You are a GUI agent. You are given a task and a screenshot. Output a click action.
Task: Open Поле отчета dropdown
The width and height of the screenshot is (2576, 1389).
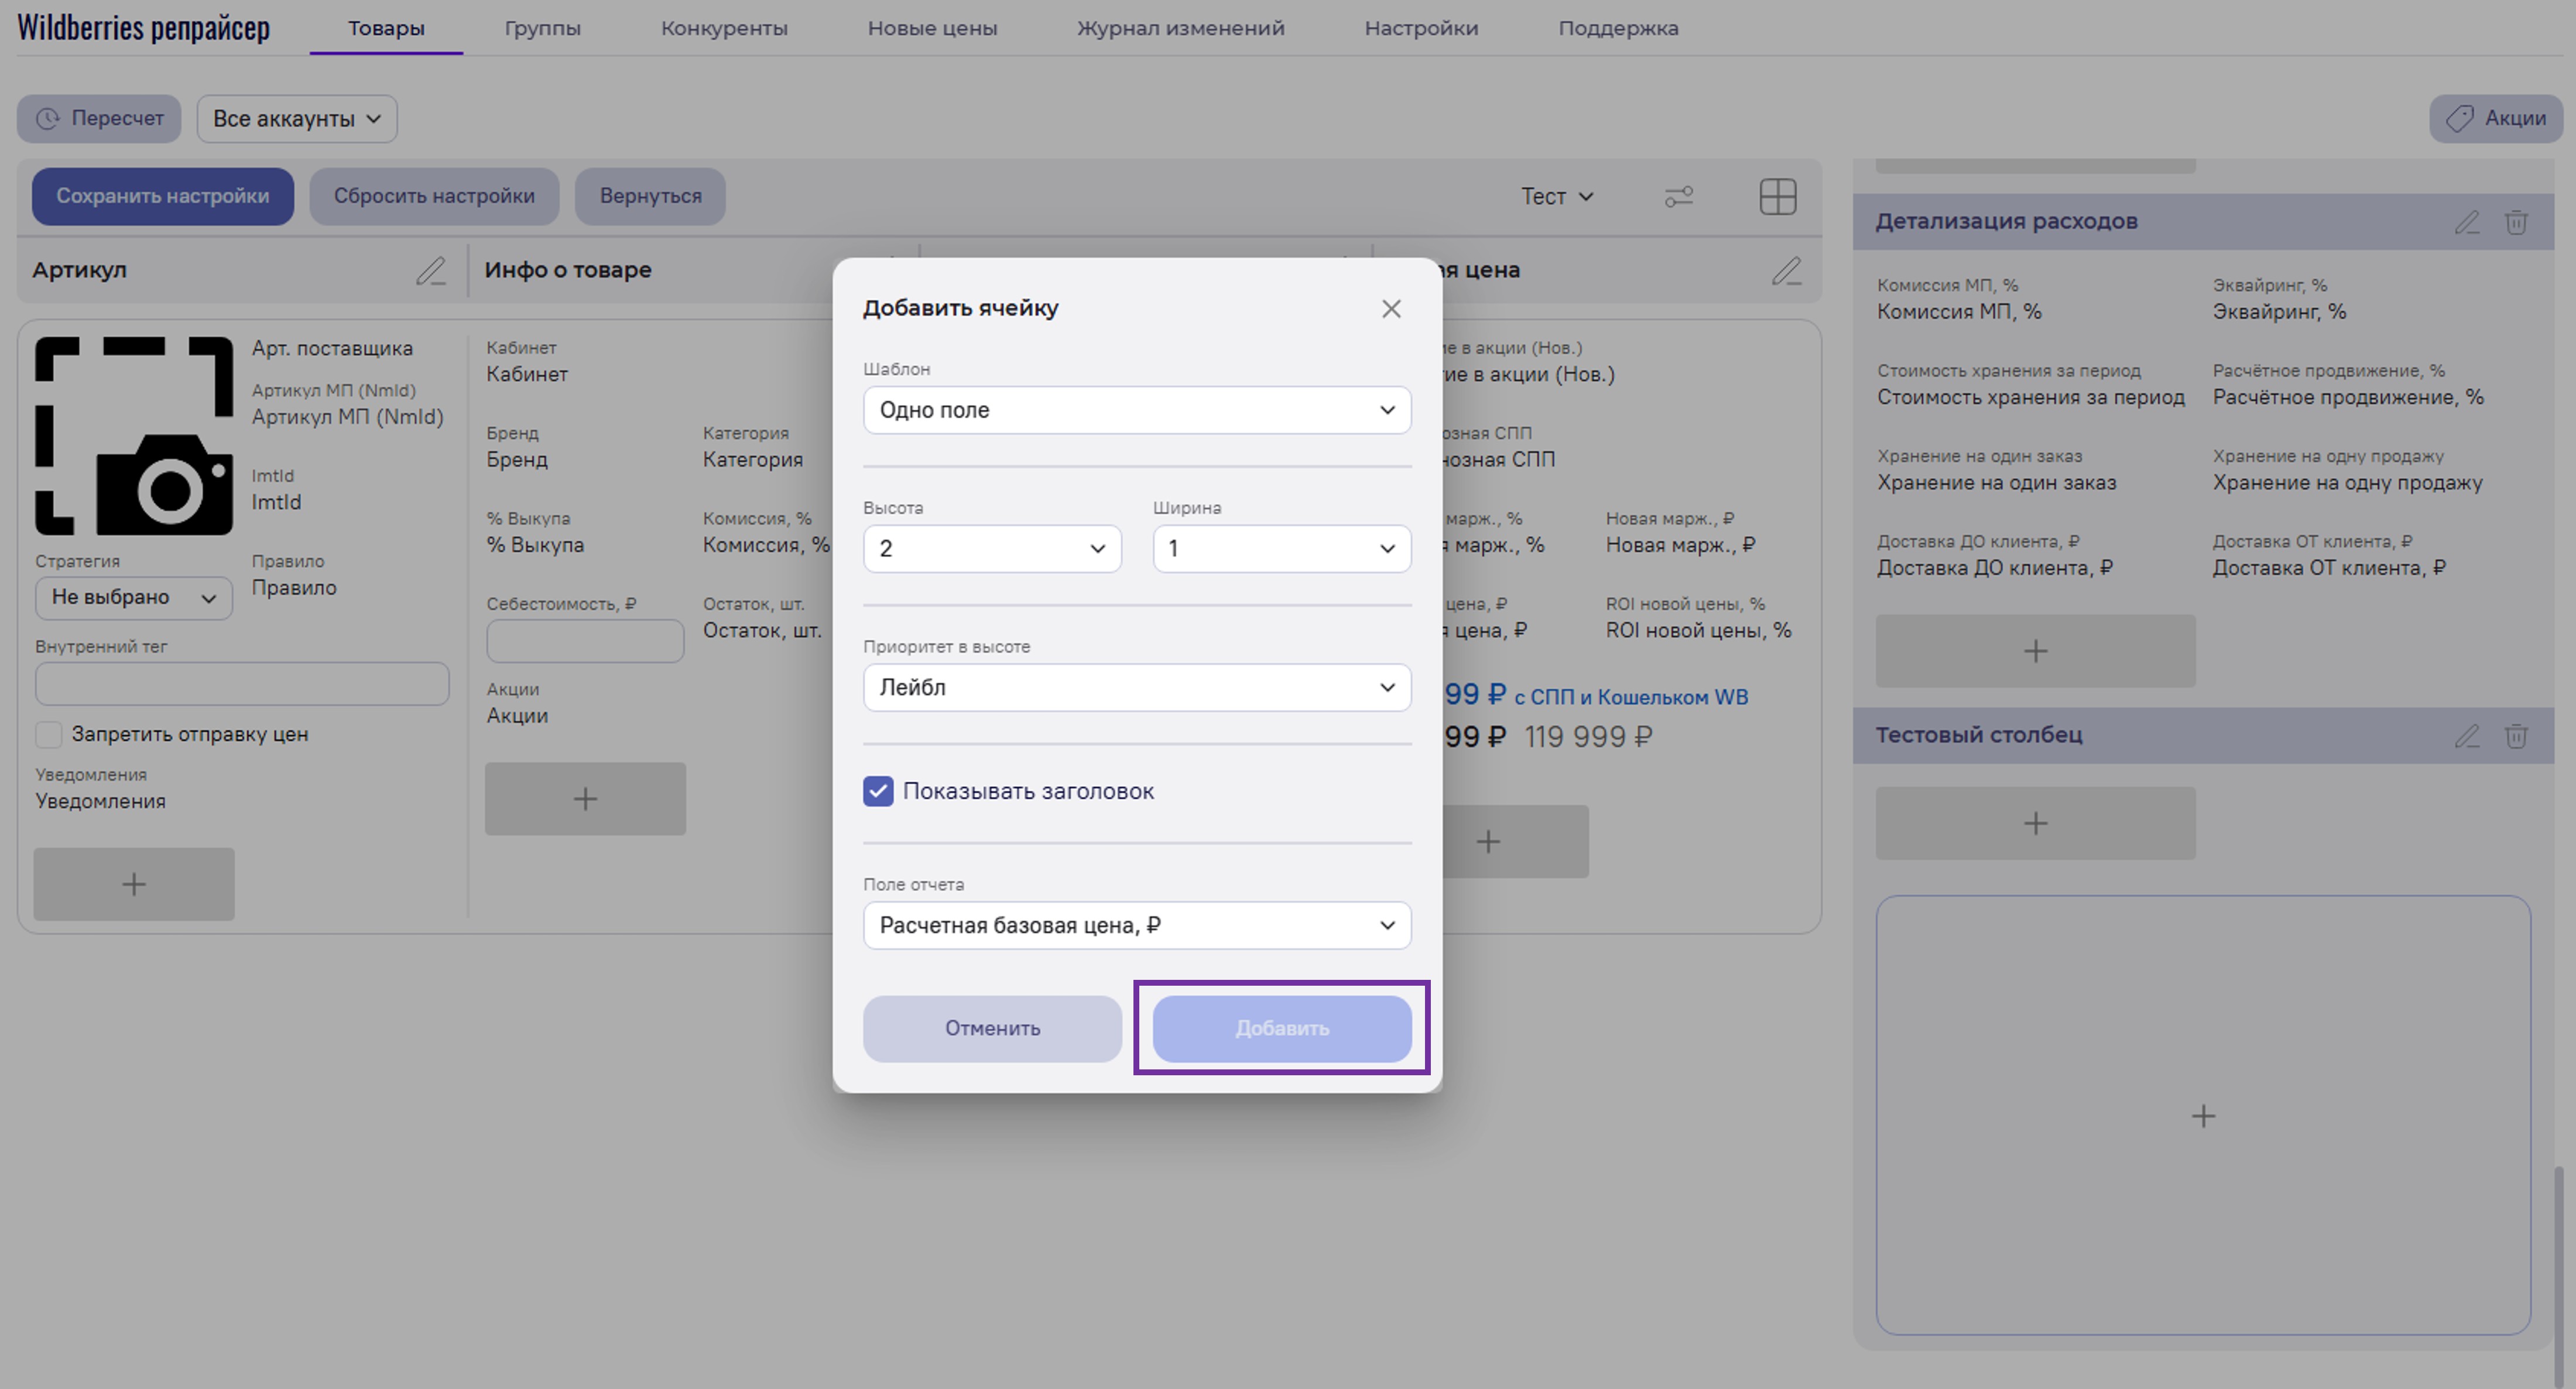[x=1137, y=925]
